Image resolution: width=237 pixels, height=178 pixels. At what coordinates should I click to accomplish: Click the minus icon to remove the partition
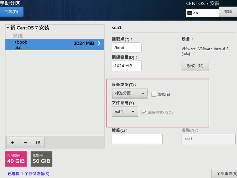click(x=25, y=143)
